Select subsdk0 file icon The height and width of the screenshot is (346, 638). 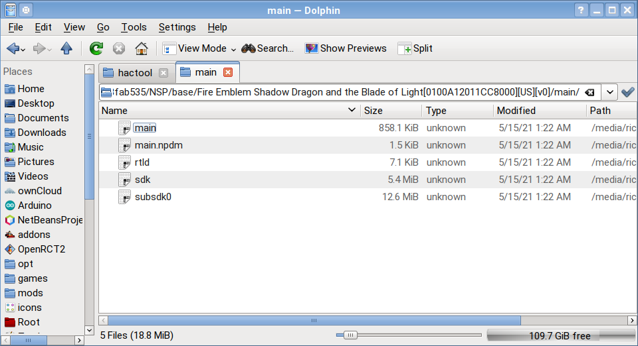124,197
